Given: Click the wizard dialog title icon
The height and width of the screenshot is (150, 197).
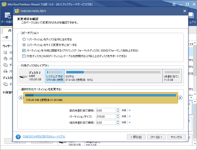Looking at the screenshot, I should pos(17,11).
